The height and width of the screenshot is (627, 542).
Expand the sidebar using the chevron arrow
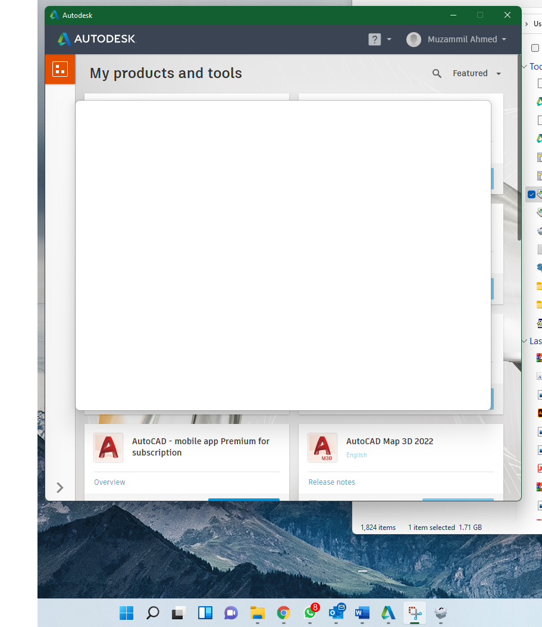tap(59, 488)
